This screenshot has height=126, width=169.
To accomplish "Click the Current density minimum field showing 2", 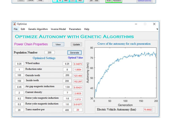I will [x=19, y=93].
